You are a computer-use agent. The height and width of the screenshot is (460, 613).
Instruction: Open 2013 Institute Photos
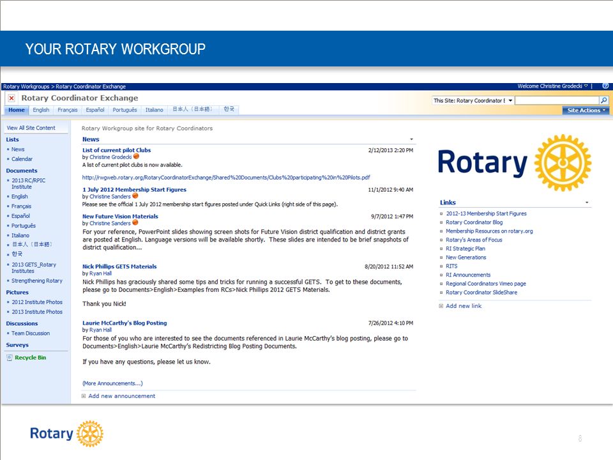pos(37,312)
